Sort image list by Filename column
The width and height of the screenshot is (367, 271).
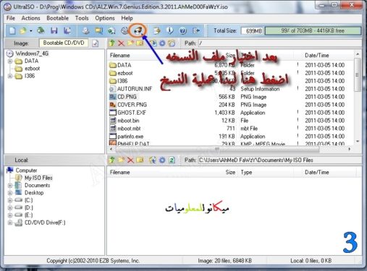click(x=120, y=56)
